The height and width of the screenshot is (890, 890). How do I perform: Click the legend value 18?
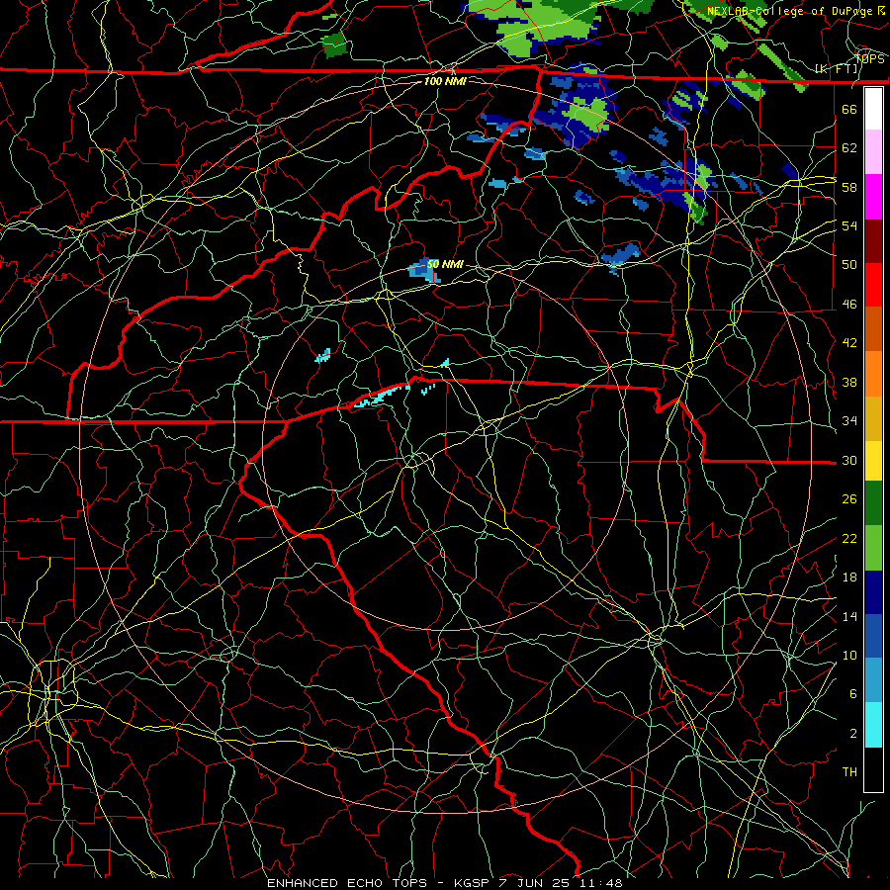pos(849,578)
